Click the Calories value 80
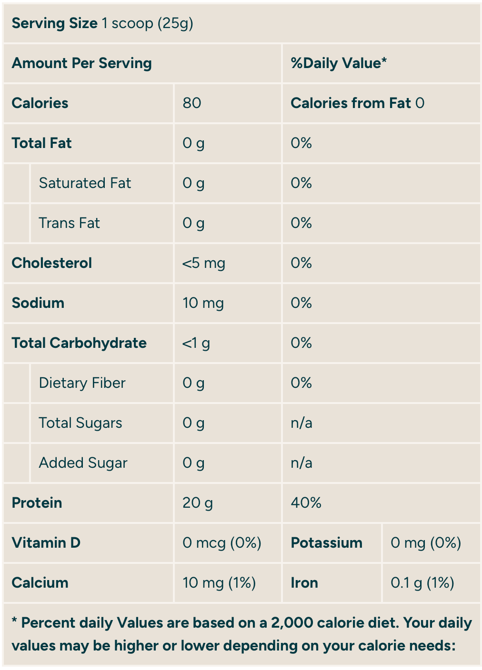This screenshot has height=670, width=482. tap(192, 103)
